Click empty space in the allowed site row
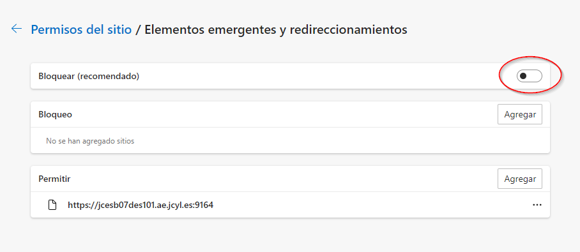Viewport: 580px width, 252px height. 370,205
